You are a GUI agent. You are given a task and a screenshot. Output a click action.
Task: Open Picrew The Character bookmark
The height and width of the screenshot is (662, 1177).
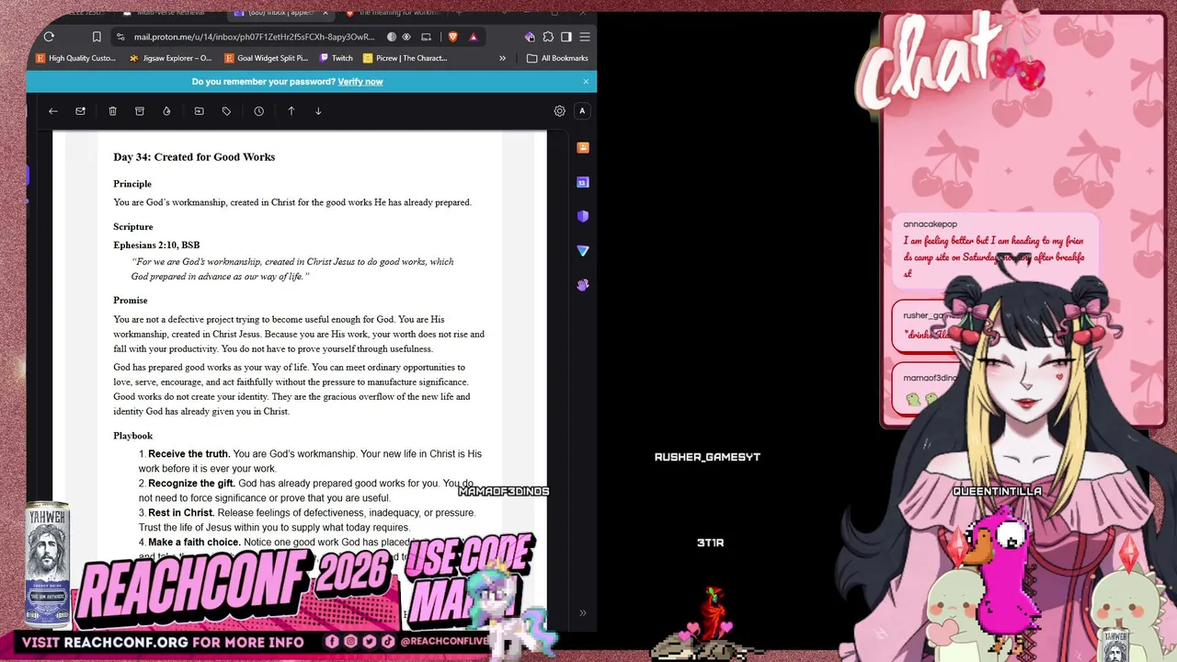(x=405, y=58)
